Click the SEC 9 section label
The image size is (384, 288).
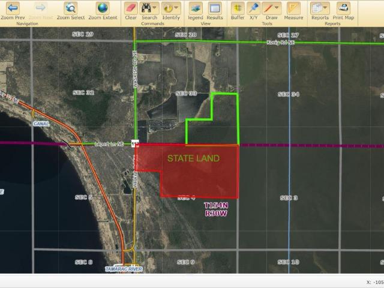[185, 262]
